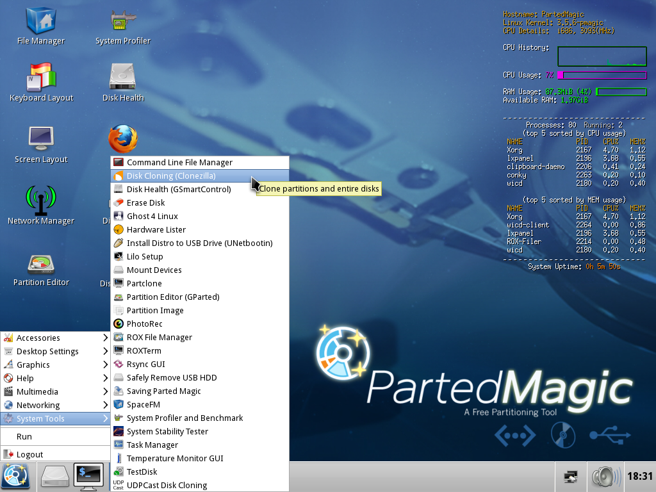Launch Ghost 4 Linux
Image resolution: width=656 pixels, height=492 pixels.
pyautogui.click(x=200, y=217)
